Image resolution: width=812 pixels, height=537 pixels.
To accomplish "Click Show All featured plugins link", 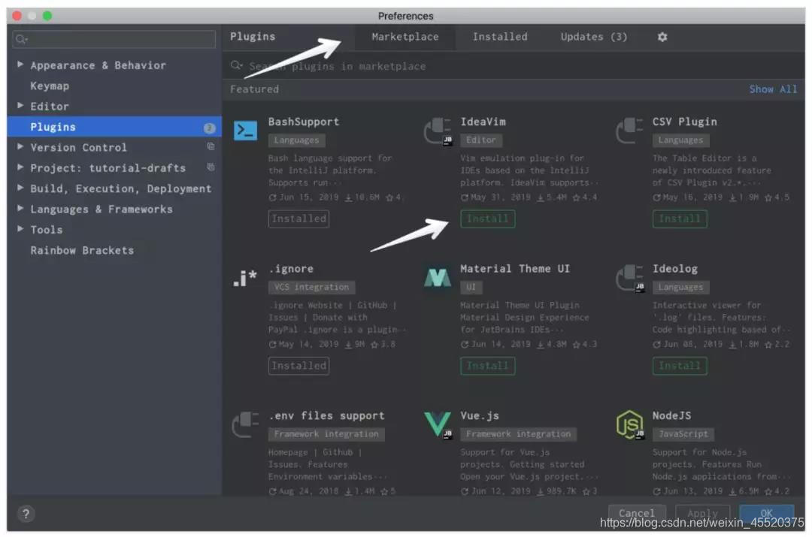I will (773, 89).
